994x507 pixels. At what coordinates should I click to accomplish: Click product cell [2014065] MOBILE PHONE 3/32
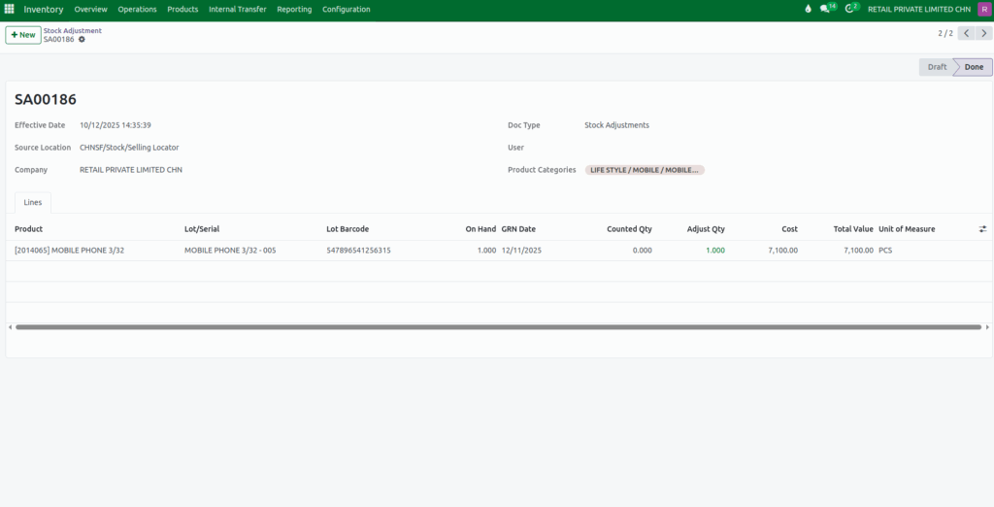[69, 251]
